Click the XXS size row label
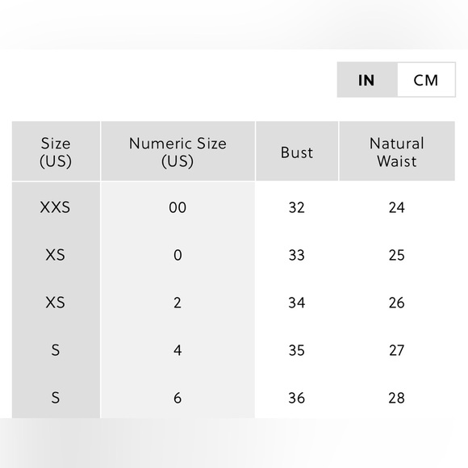468x468 pixels. [x=55, y=207]
